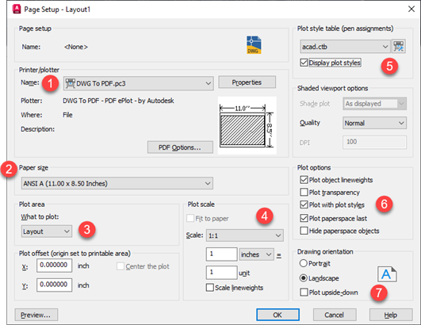Image resolution: width=421 pixels, height=325 pixels.
Task: Select Portrait drawing orientation
Action: pos(303,263)
